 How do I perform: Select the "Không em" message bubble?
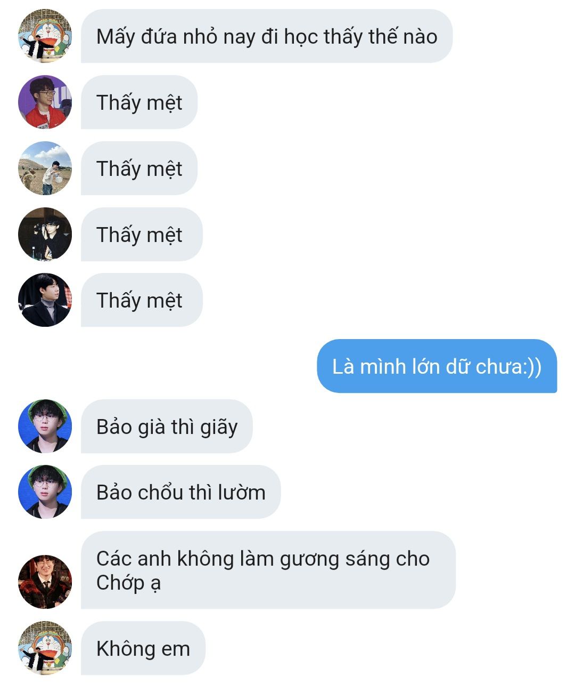click(x=143, y=648)
